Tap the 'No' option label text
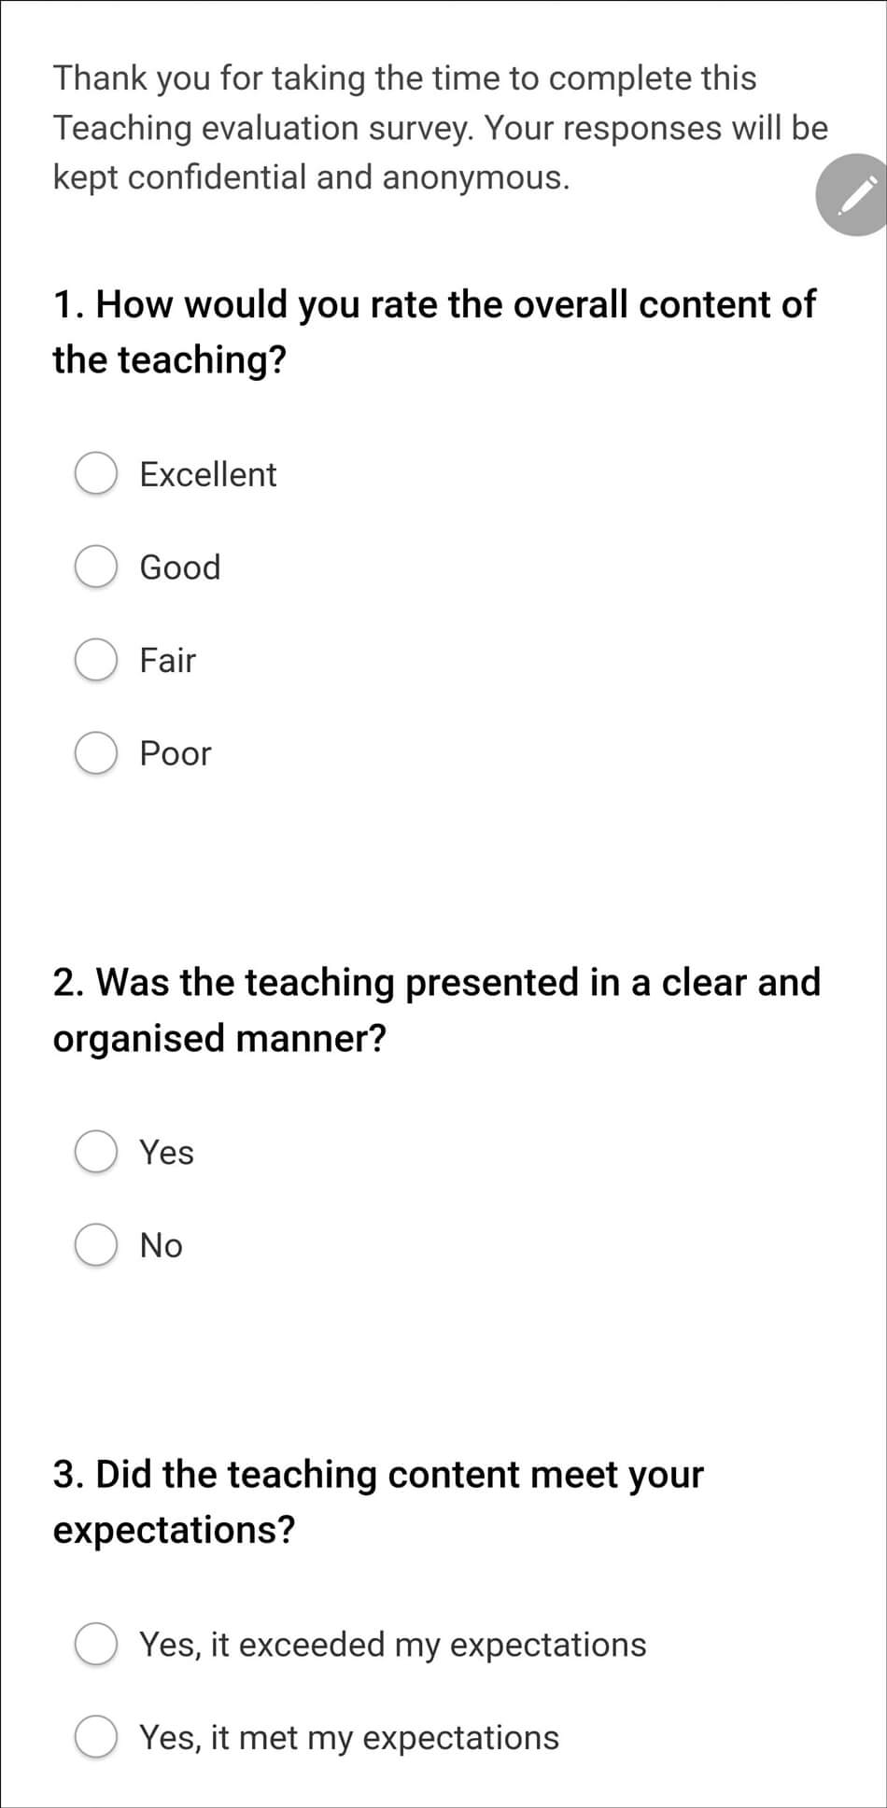887x1808 pixels. 162,1245
